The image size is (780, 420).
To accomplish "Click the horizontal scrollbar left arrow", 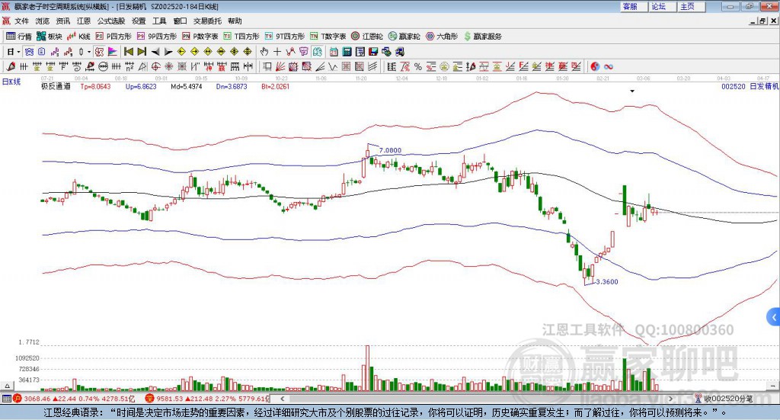I will tap(283, 399).
